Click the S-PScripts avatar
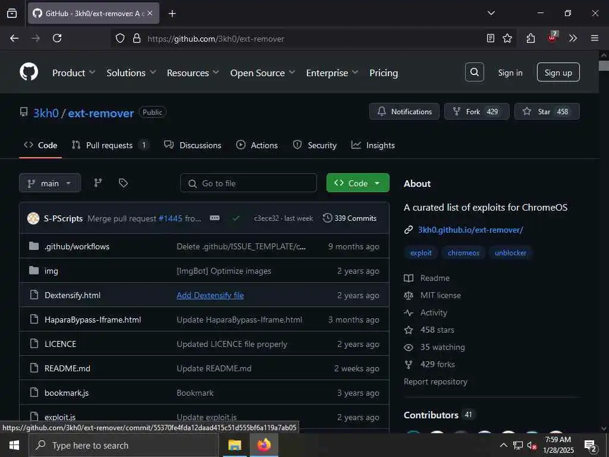Screen dimensions: 609x457 33,218
